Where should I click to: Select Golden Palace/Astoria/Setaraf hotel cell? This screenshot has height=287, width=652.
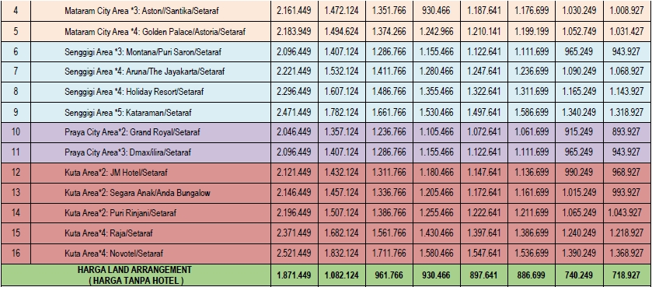click(151, 32)
